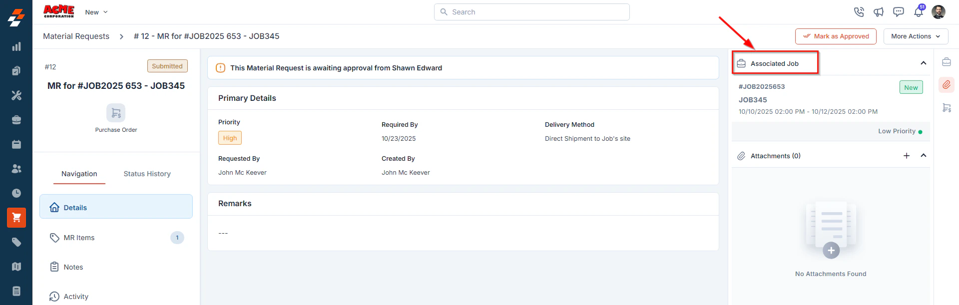Click the Low Priority label

click(897, 131)
